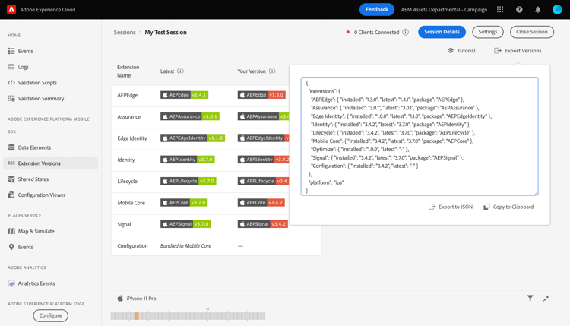Click the iPhone 11 Pro device label
The image size is (570, 326).
pyautogui.click(x=141, y=299)
